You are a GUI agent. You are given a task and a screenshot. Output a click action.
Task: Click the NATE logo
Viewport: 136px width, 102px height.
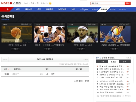click(7, 3)
